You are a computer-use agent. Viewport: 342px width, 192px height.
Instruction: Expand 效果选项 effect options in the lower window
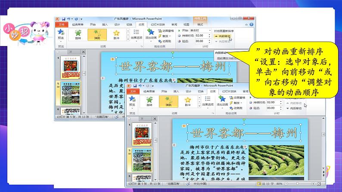pos(208,101)
